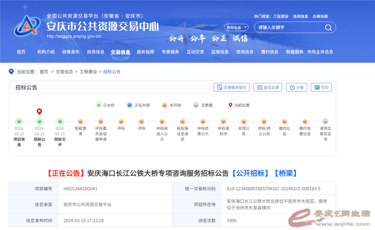Click the 办事指南 hot search link
This screenshot has height=230, width=375.
pos(320,16)
